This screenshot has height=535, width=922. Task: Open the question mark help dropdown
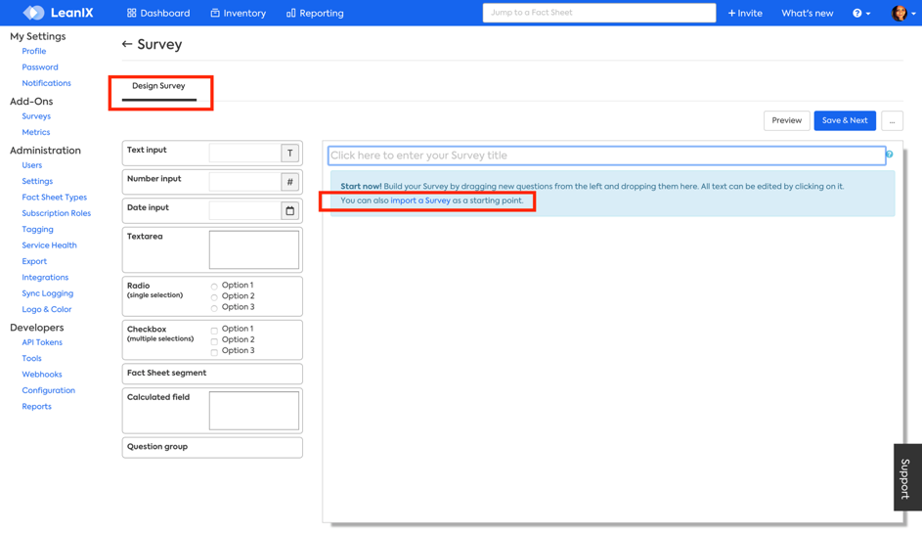coord(860,13)
